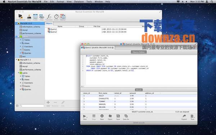This screenshot has height=135, width=216.
Task: Open the Database menu
Action: tap(79, 1)
